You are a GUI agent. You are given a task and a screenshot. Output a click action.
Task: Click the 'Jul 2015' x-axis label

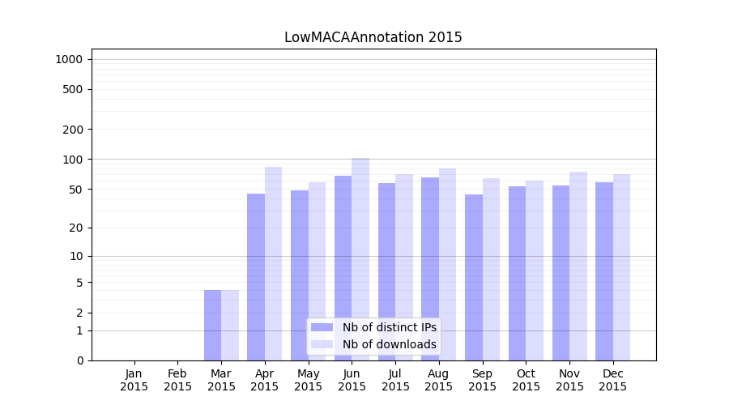(395, 380)
